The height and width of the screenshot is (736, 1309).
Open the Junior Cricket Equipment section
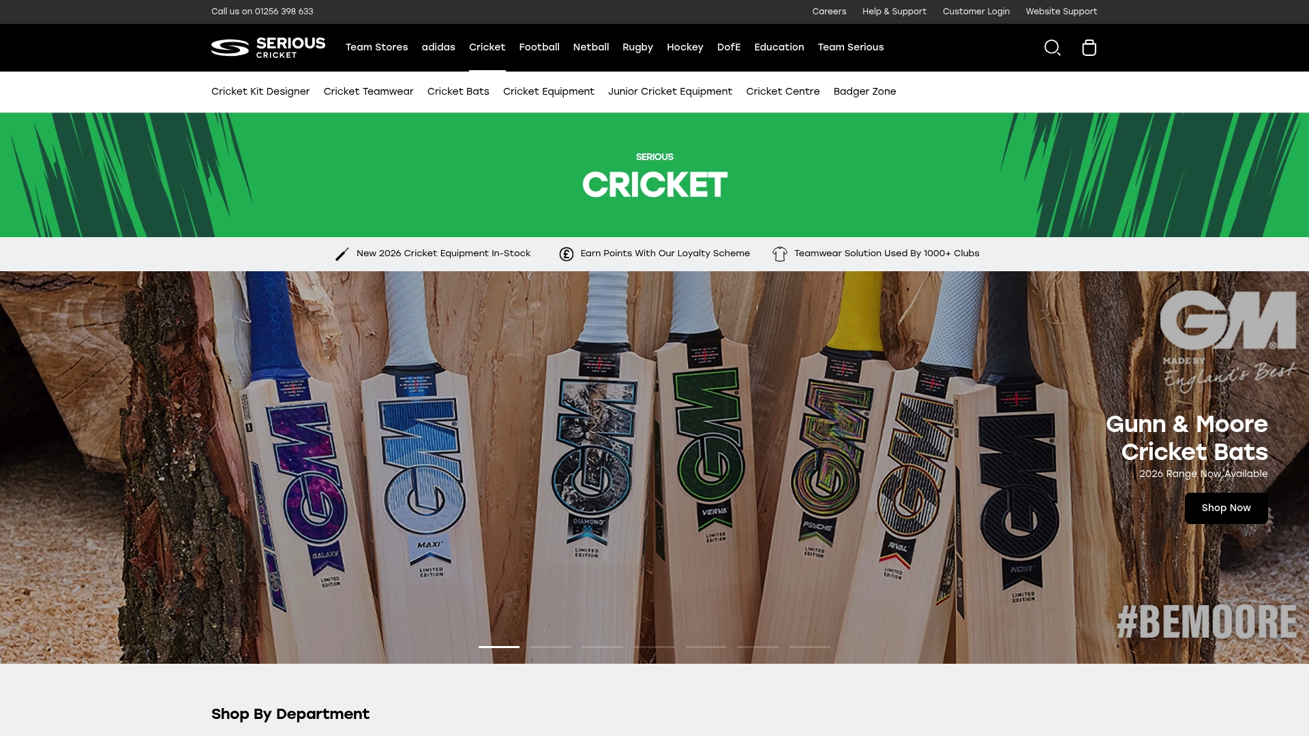670,91
